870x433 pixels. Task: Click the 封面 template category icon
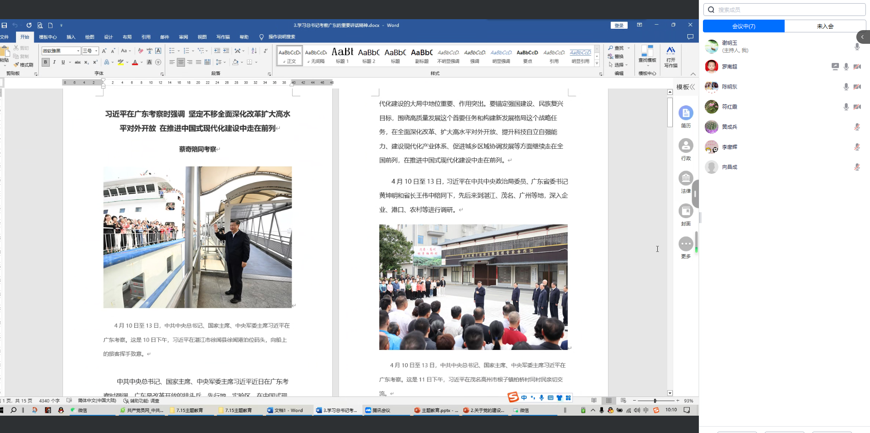(x=686, y=211)
